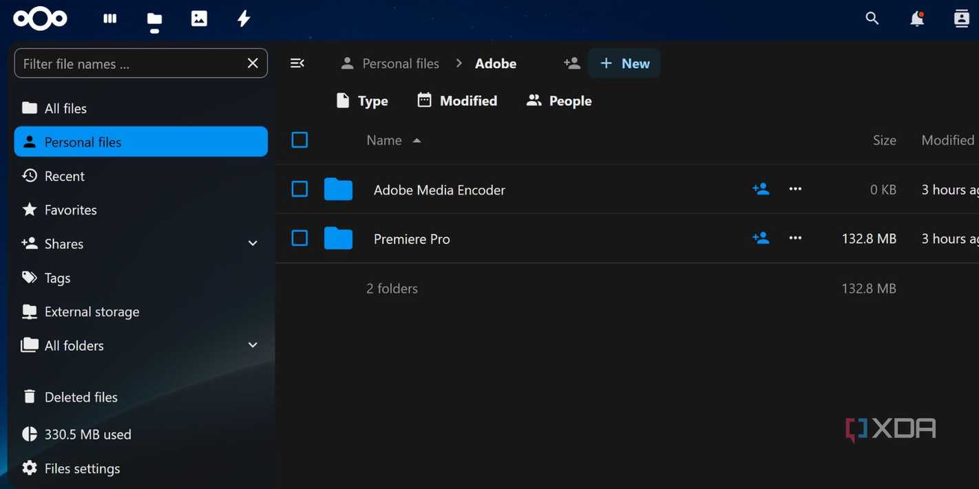This screenshot has width=979, height=489.
Task: Select Personal files in sidebar
Action: coord(140,142)
